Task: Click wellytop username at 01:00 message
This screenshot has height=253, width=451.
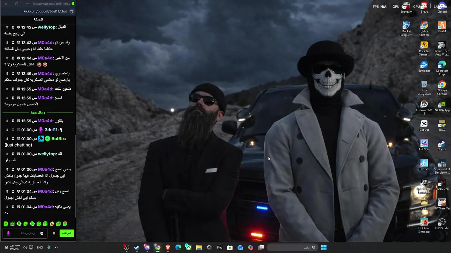Action: pos(47,154)
